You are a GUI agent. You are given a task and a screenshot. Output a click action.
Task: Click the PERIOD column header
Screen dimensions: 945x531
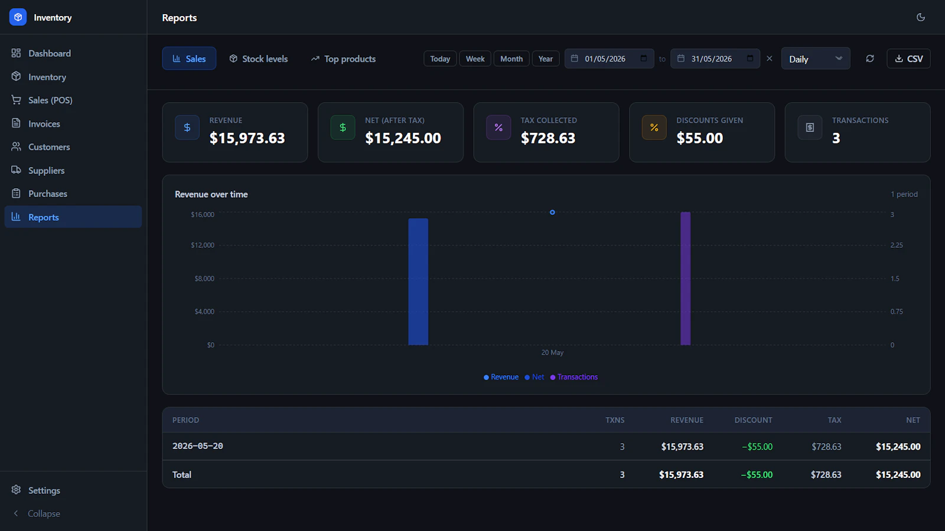click(185, 420)
